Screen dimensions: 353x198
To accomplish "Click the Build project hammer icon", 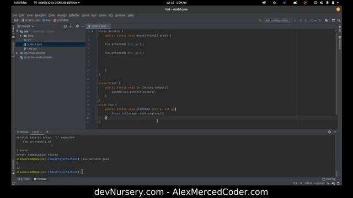I will [x=260, y=20].
